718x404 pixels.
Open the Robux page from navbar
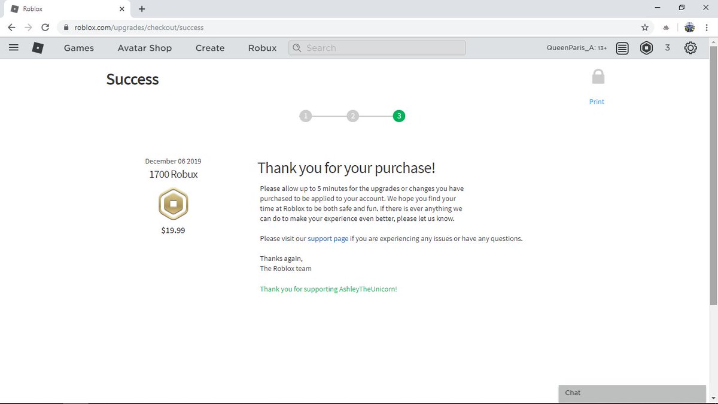coord(262,48)
